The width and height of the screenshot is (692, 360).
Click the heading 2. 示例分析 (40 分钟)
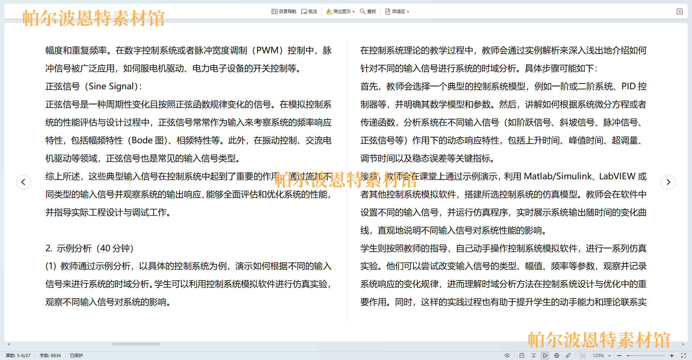[x=90, y=248]
